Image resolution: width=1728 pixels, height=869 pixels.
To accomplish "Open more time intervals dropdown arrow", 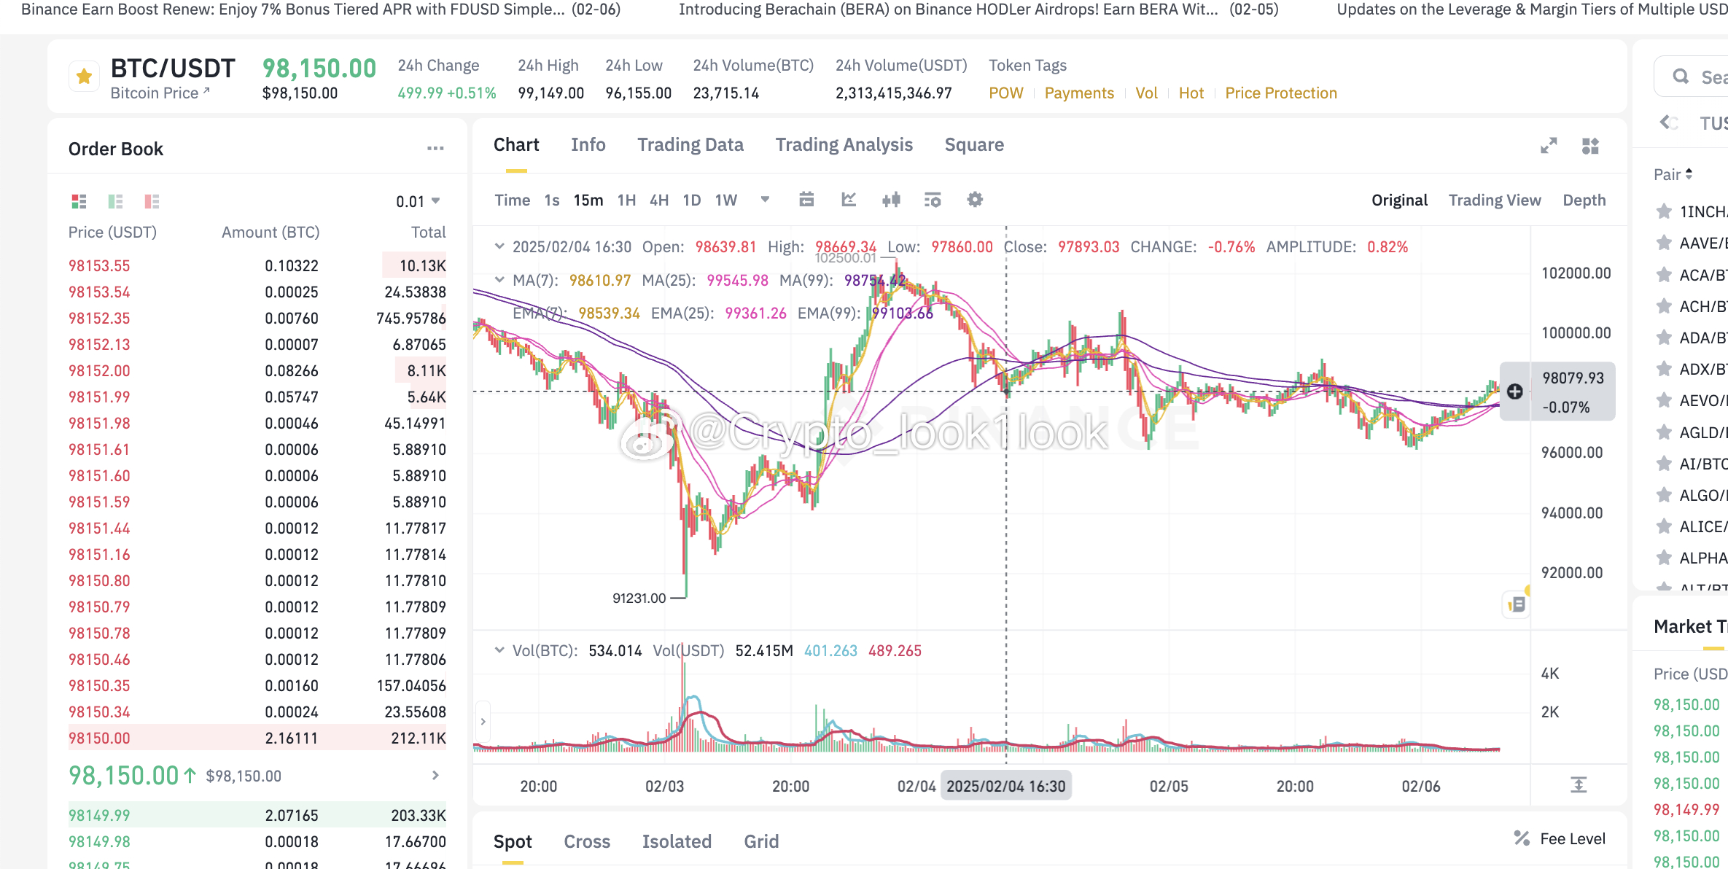I will tap(765, 200).
